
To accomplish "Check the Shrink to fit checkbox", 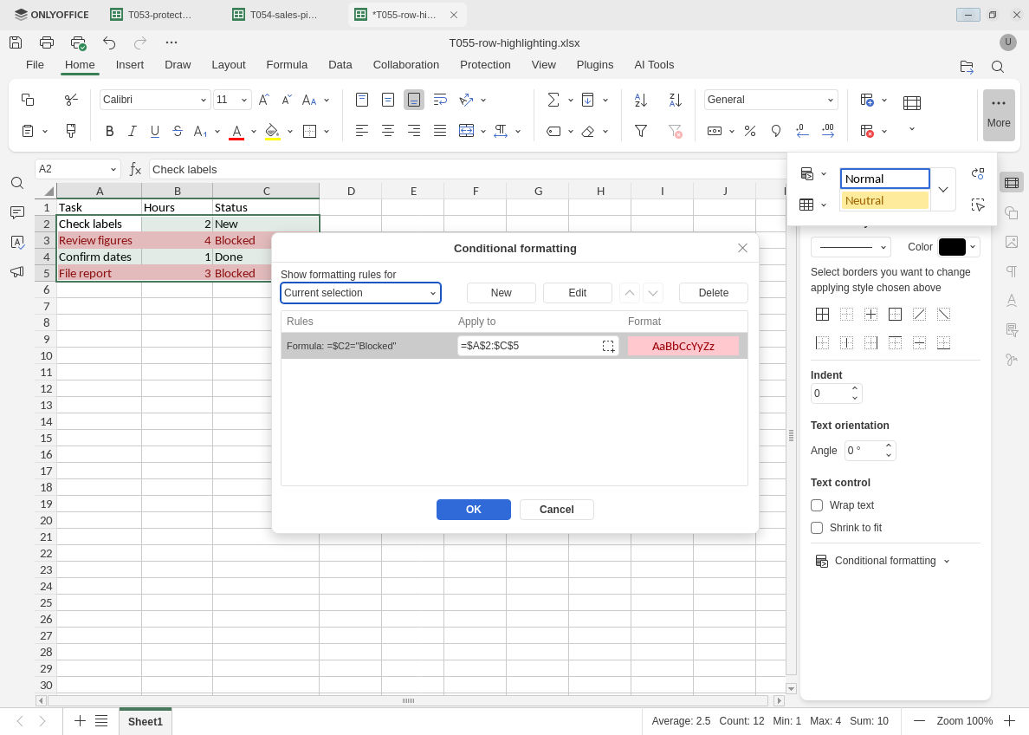I will pyautogui.click(x=817, y=528).
